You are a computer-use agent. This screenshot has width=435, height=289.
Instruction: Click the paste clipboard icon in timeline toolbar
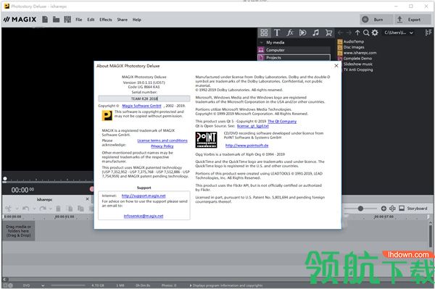tap(70, 209)
